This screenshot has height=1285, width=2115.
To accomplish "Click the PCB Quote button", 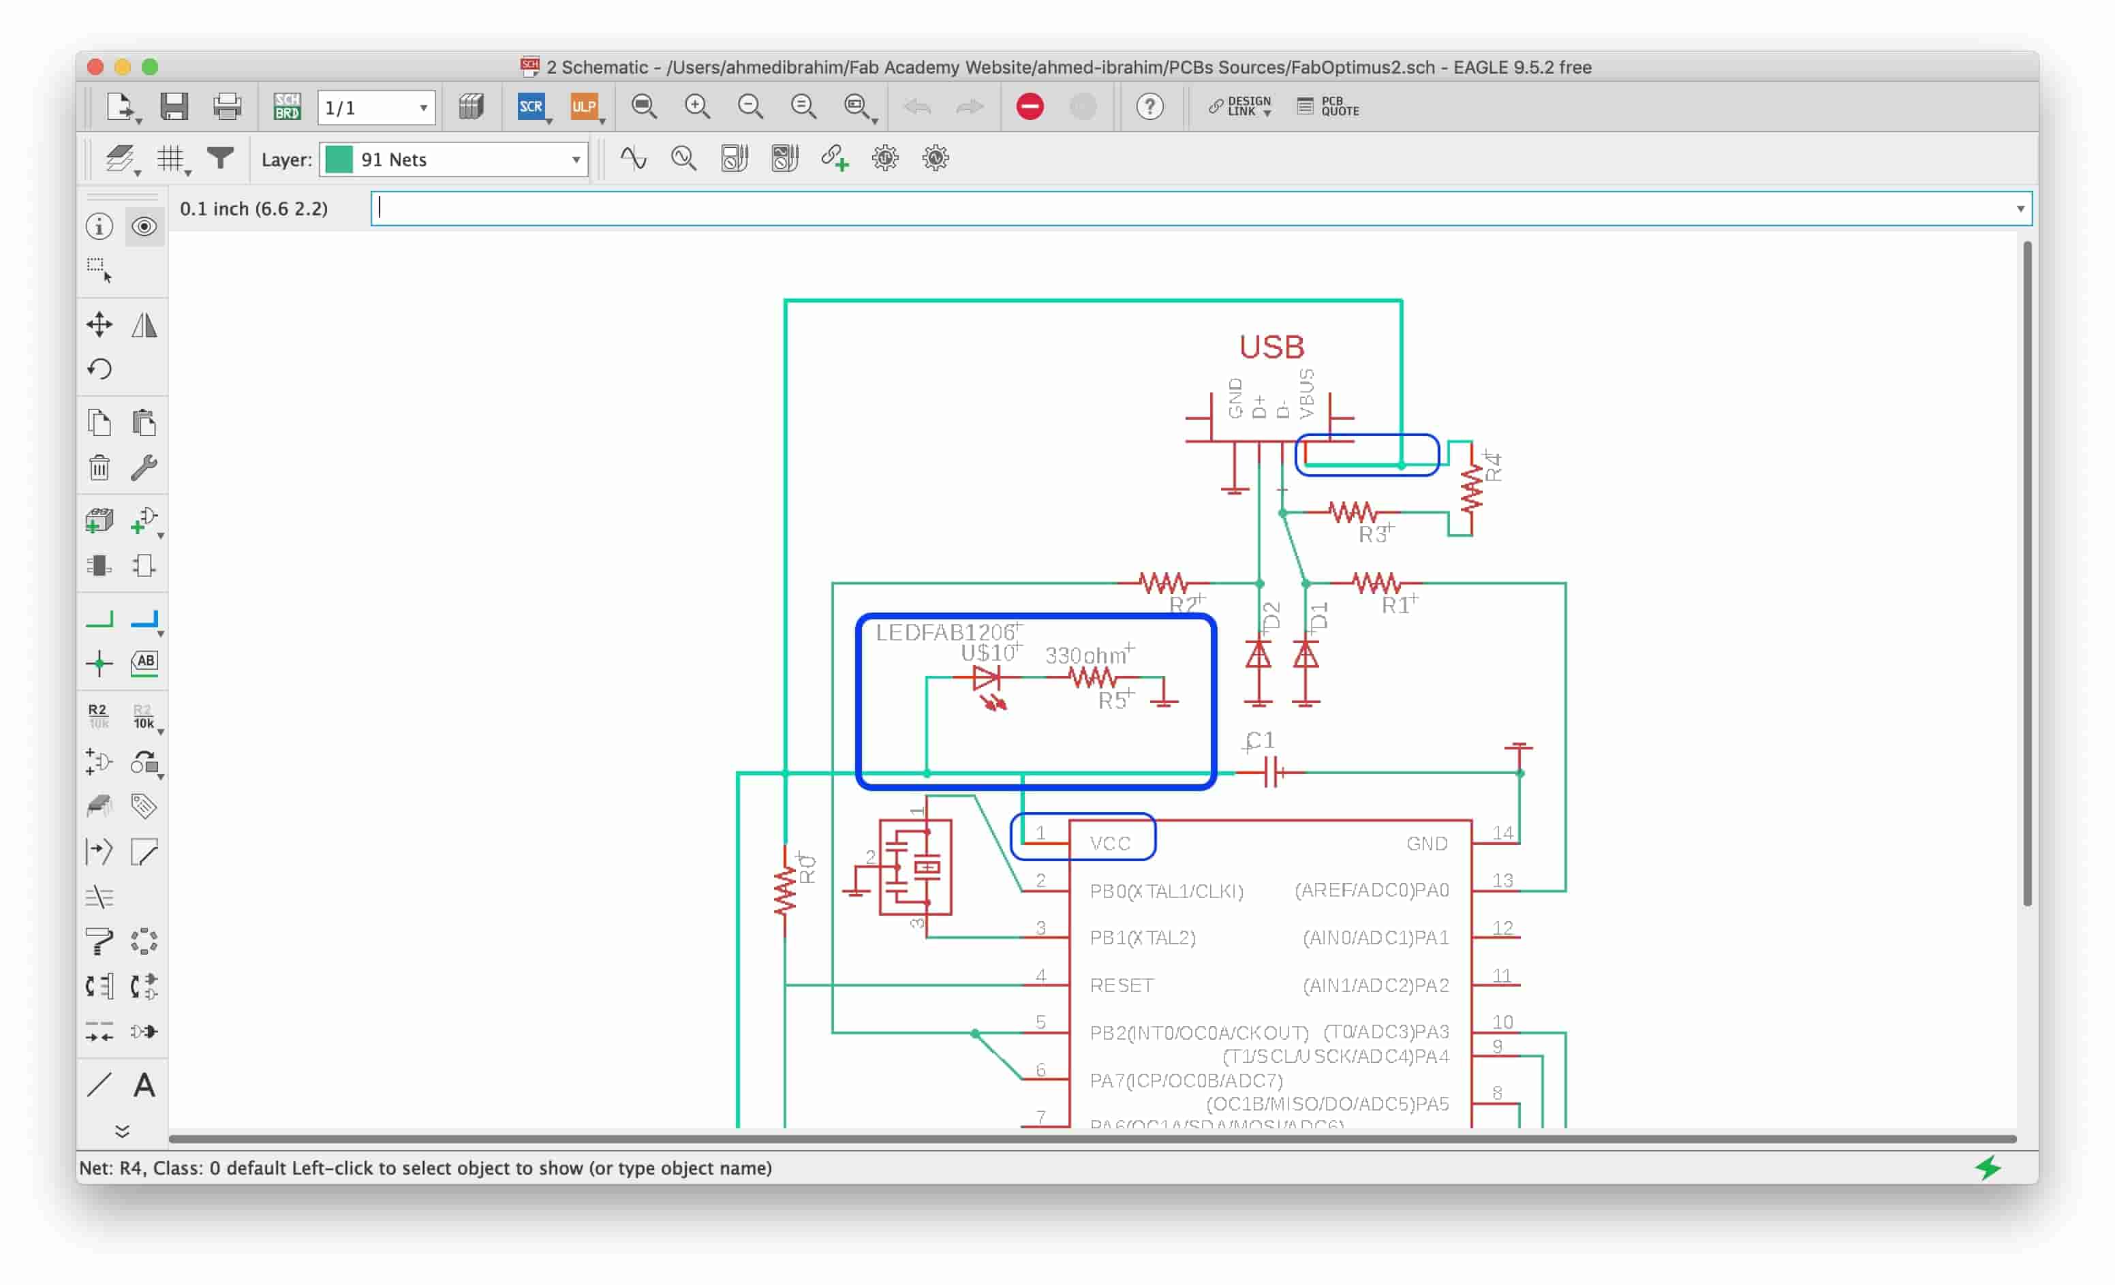I will [x=1329, y=106].
